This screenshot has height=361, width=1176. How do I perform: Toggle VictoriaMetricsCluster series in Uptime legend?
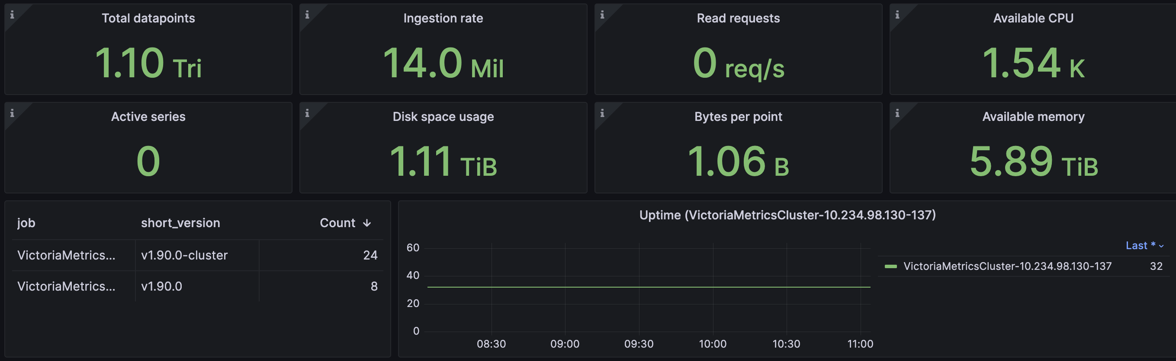(1007, 266)
